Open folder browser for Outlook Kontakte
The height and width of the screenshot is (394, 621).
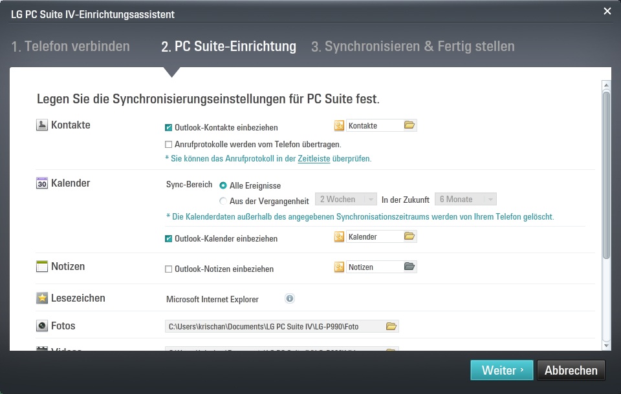pyautogui.click(x=409, y=125)
